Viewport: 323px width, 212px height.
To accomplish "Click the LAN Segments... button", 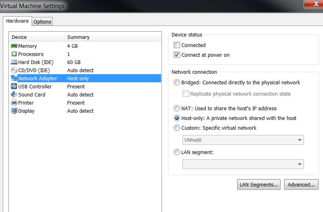I will tap(259, 184).
